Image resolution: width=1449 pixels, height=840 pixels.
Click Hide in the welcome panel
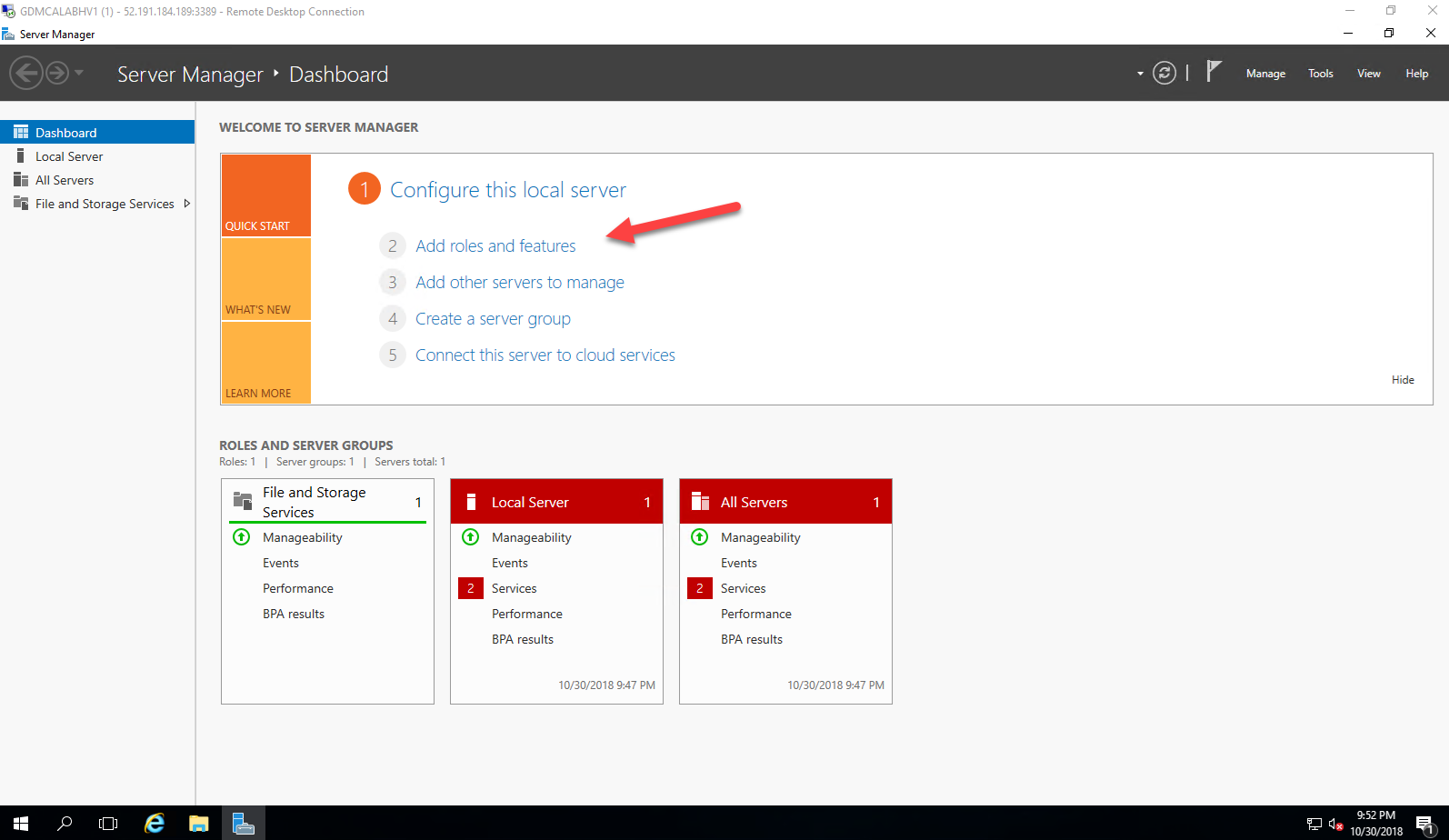[x=1403, y=380]
